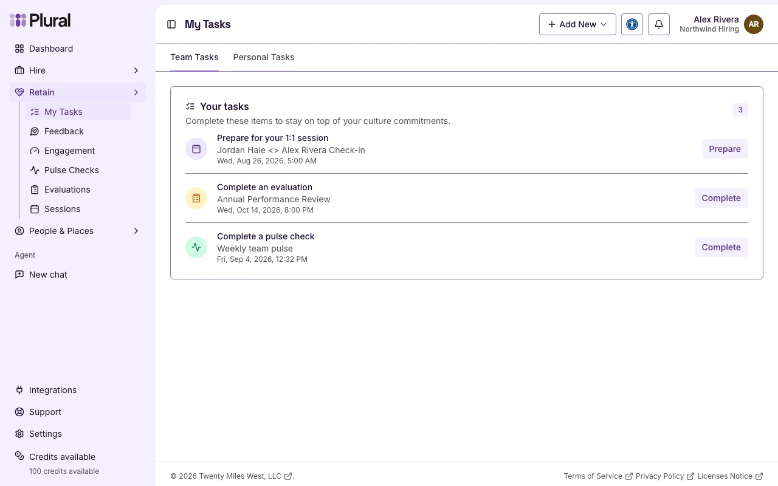The image size is (778, 486).
Task: Open the Support page
Action: (78, 412)
